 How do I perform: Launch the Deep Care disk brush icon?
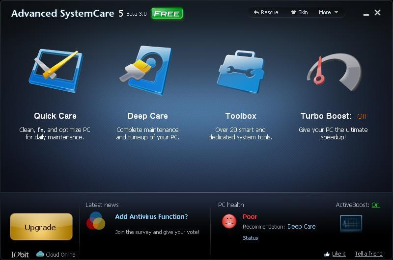coord(146,70)
